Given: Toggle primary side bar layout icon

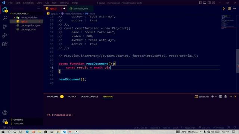Looking at the screenshot, I should point(200,3).
